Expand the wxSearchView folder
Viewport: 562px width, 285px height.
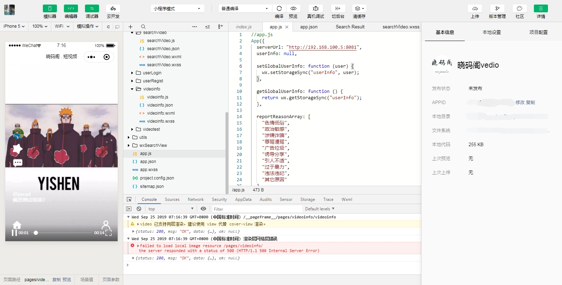pyautogui.click(x=129, y=145)
